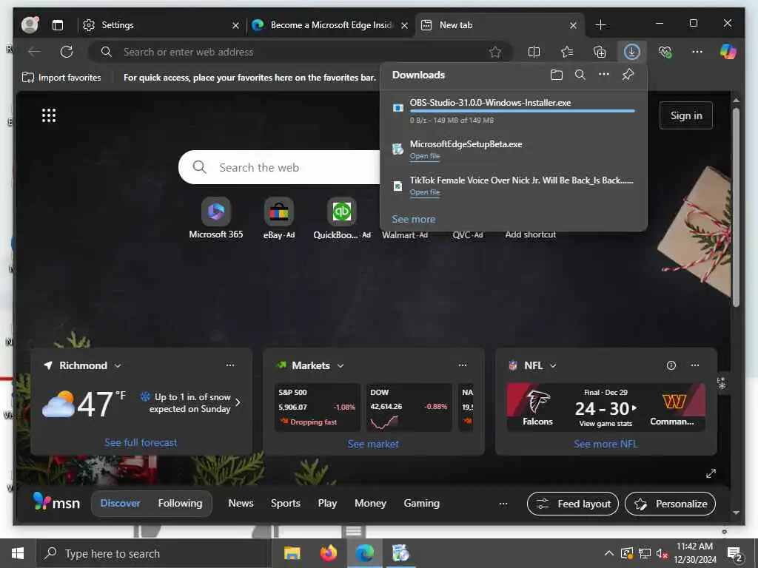758x568 pixels.
Task: Click the Edge setup installer taskbar icon
Action: [x=400, y=553]
